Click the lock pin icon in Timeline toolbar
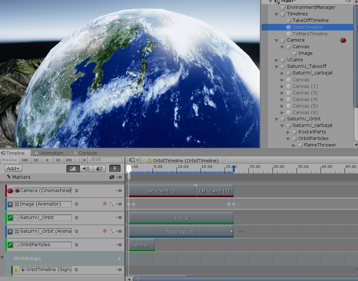This screenshot has height=281, width=358. point(115,169)
